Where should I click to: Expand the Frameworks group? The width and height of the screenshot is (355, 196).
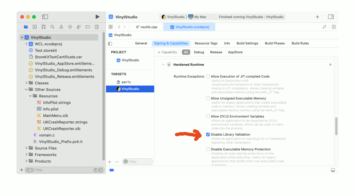pyautogui.click(x=26, y=155)
